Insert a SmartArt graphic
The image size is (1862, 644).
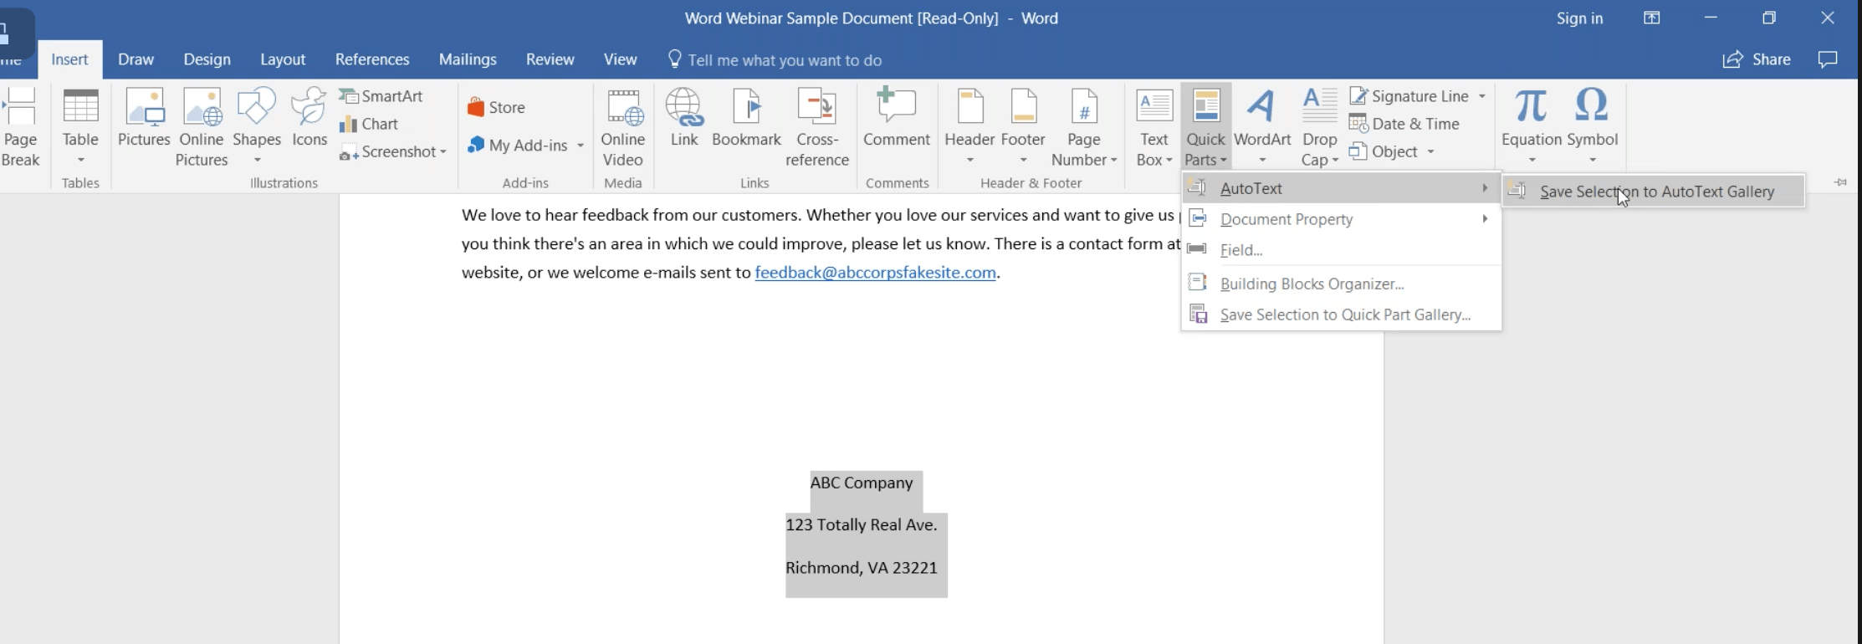pyautogui.click(x=381, y=96)
